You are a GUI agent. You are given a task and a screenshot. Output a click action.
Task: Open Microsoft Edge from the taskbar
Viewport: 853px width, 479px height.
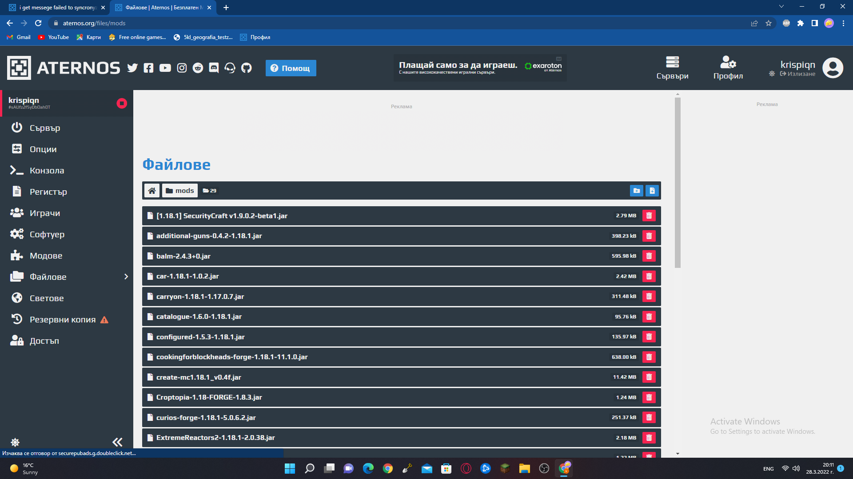click(x=368, y=468)
